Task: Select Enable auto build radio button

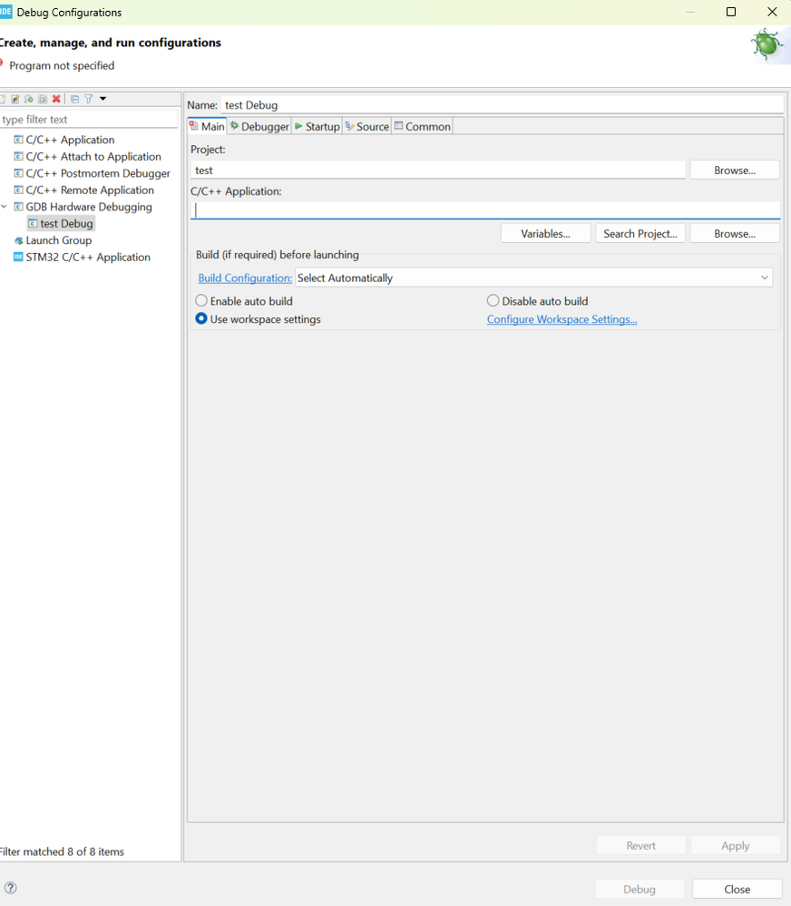Action: pos(201,300)
